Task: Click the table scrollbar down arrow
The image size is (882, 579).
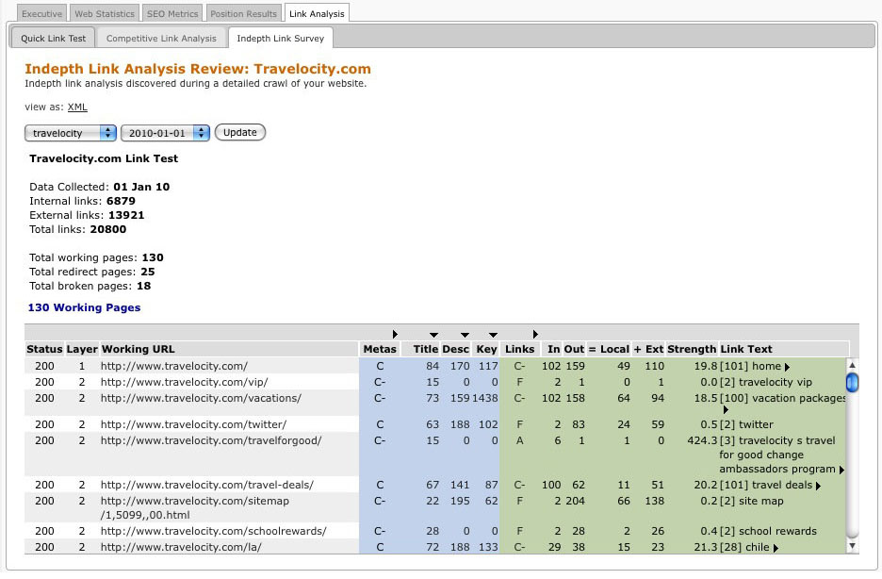Action: coord(852,545)
